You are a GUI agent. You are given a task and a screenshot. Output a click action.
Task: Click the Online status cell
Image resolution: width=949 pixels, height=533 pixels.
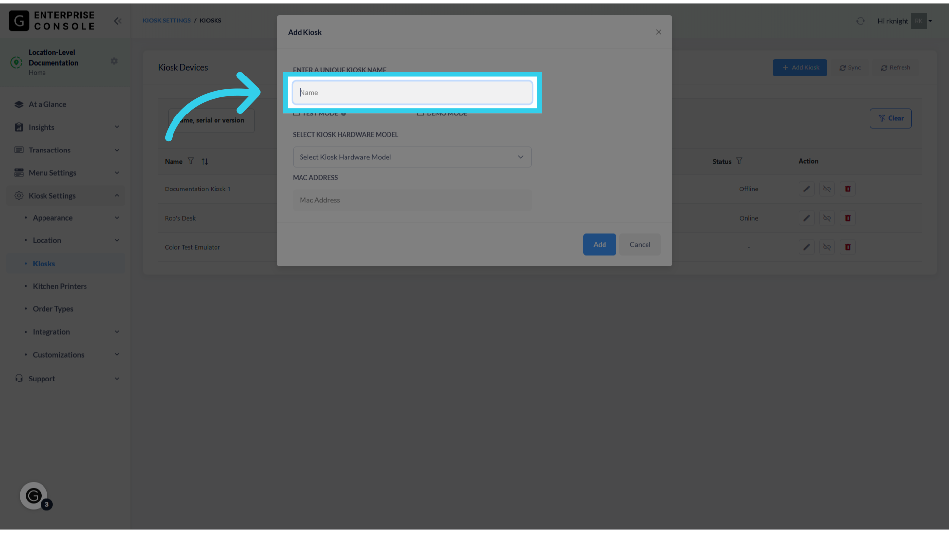(749, 218)
